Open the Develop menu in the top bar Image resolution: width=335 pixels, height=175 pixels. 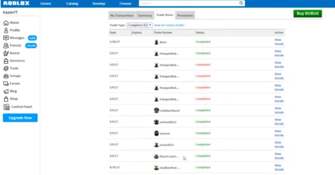click(99, 4)
